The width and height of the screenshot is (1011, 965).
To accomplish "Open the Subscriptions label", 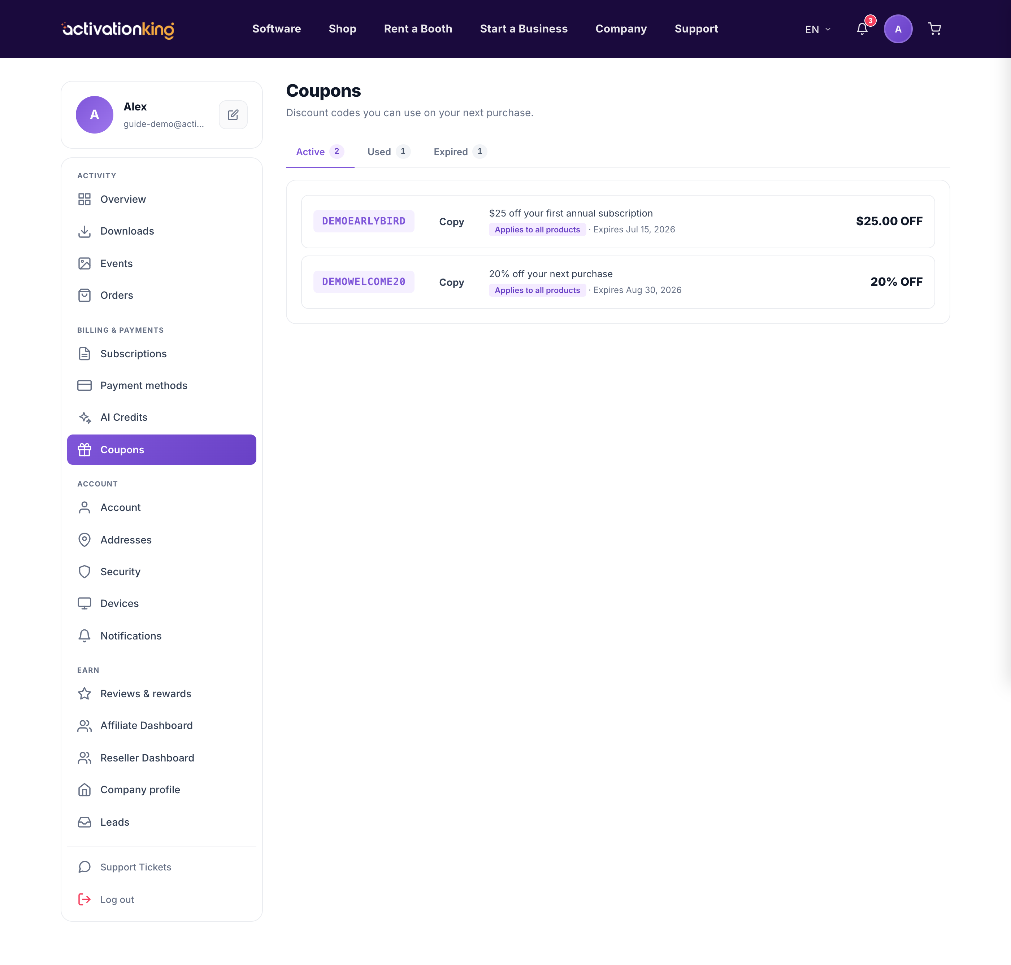I will point(133,353).
